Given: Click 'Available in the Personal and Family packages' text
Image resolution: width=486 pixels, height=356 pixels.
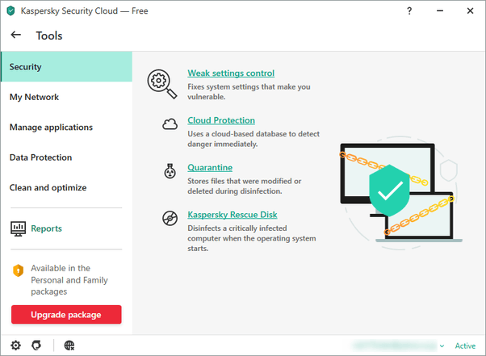Looking at the screenshot, I should click(69, 280).
